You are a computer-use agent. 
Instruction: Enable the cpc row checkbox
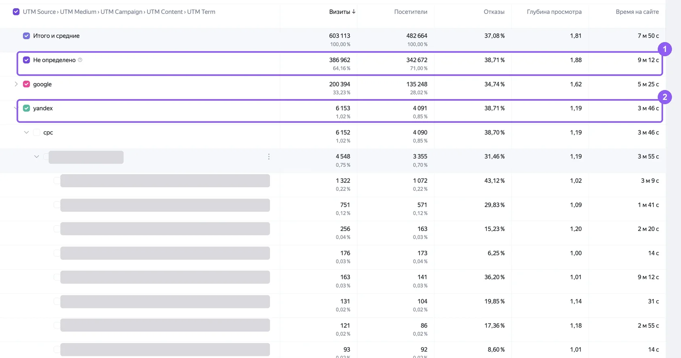tap(36, 132)
